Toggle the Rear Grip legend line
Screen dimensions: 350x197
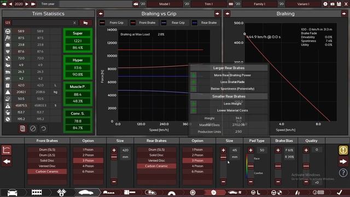click(164, 22)
